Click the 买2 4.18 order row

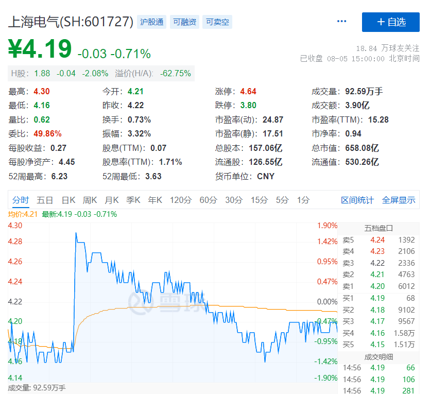pos(379,310)
